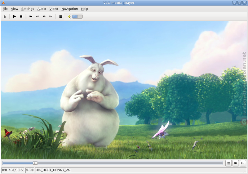Open the View menu

pyautogui.click(x=14, y=9)
